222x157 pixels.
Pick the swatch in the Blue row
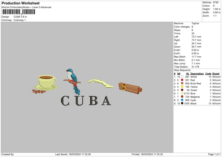[x=182, y=93]
